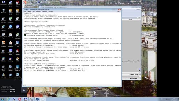Click the 100 % indicator in Lister

[119, 12]
